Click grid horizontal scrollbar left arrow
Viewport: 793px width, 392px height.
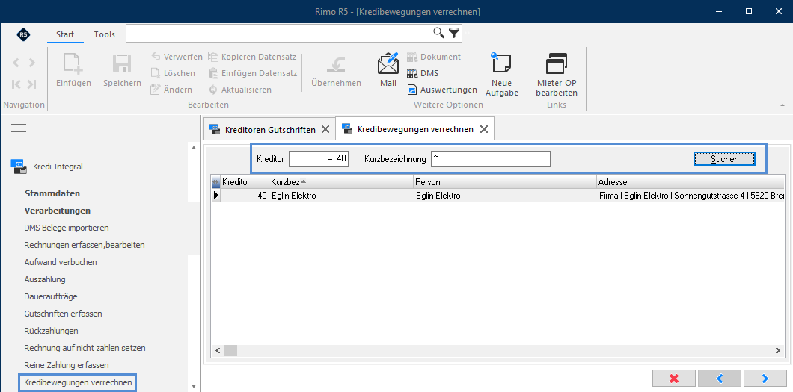coord(218,350)
